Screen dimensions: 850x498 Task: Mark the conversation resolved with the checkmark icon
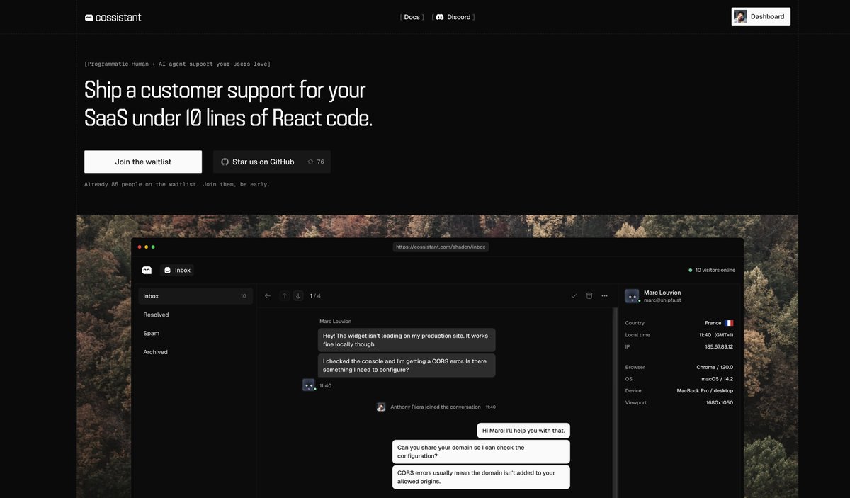574,295
